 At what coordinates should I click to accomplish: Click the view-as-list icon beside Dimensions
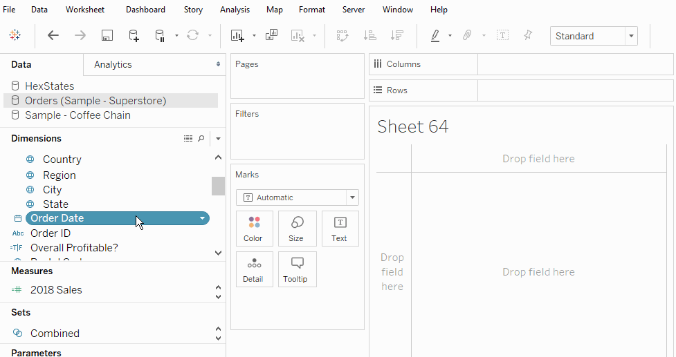click(188, 138)
